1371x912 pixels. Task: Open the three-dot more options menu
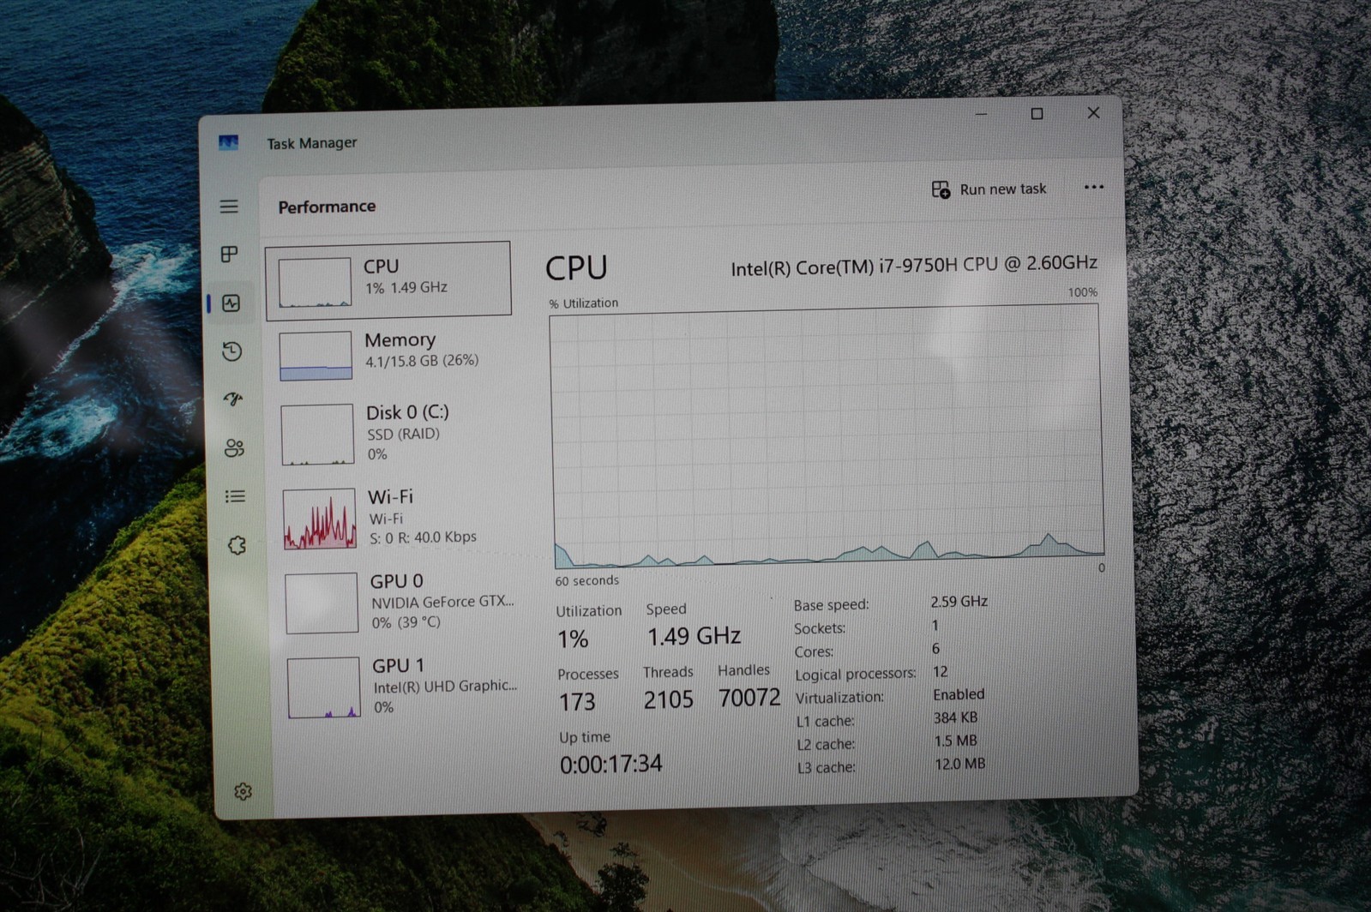coord(1093,187)
